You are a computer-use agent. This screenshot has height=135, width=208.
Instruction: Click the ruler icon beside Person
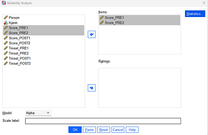click(6, 17)
